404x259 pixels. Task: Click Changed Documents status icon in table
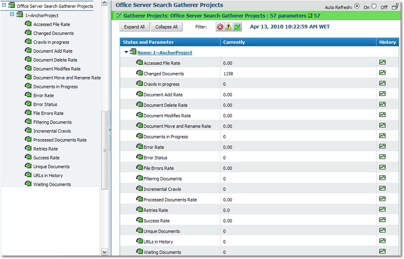click(139, 73)
